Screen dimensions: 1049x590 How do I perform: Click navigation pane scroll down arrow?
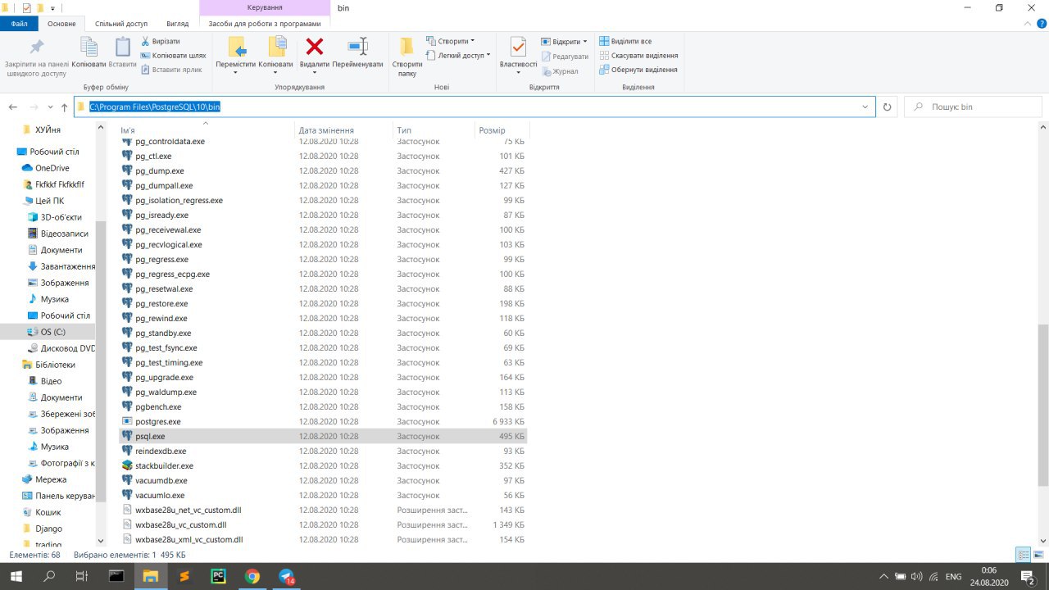click(101, 541)
